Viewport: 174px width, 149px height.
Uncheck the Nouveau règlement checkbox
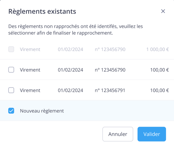point(11,111)
